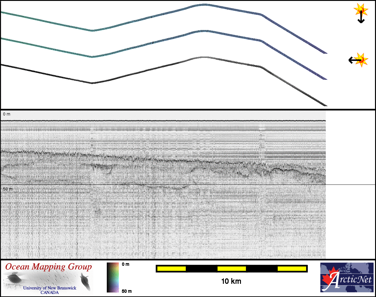Click the CANADA text under the university name

pyautogui.click(x=50, y=292)
